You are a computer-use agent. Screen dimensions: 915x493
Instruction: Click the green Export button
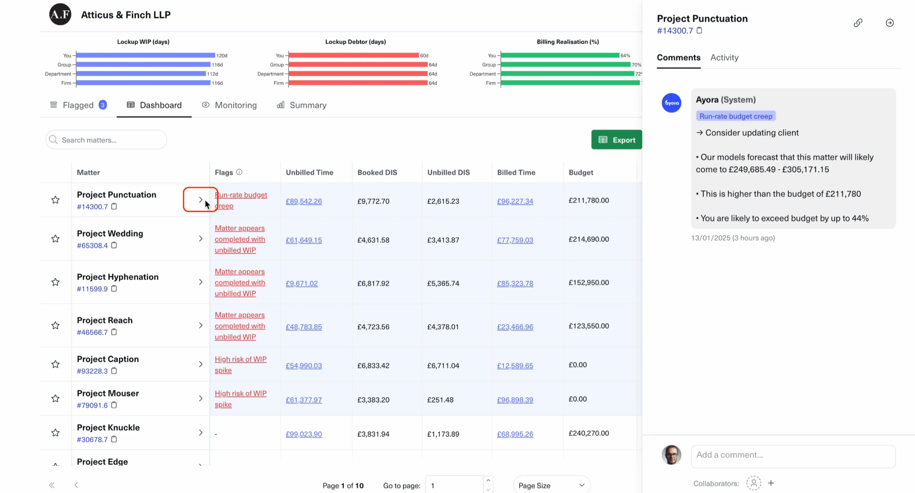[x=616, y=140]
